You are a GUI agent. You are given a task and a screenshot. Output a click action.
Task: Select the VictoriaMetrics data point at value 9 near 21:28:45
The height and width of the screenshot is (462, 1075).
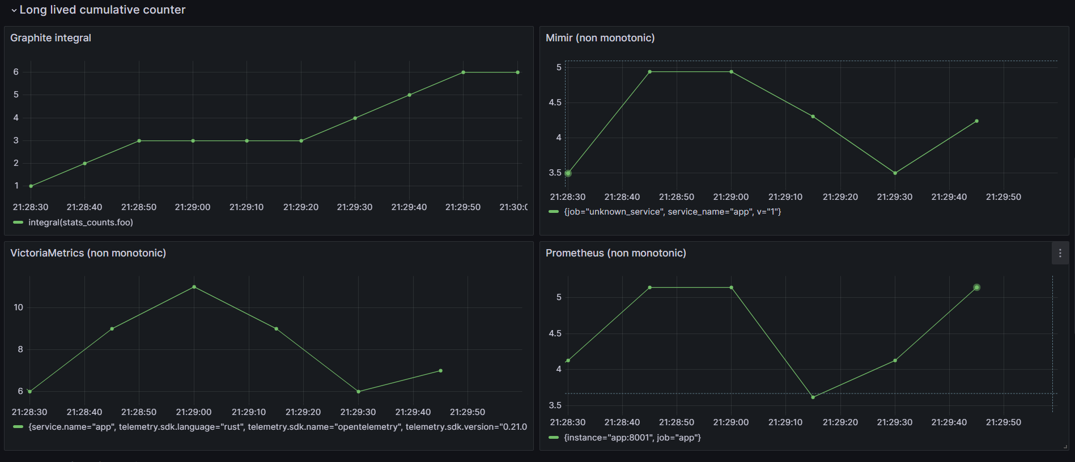pos(112,329)
